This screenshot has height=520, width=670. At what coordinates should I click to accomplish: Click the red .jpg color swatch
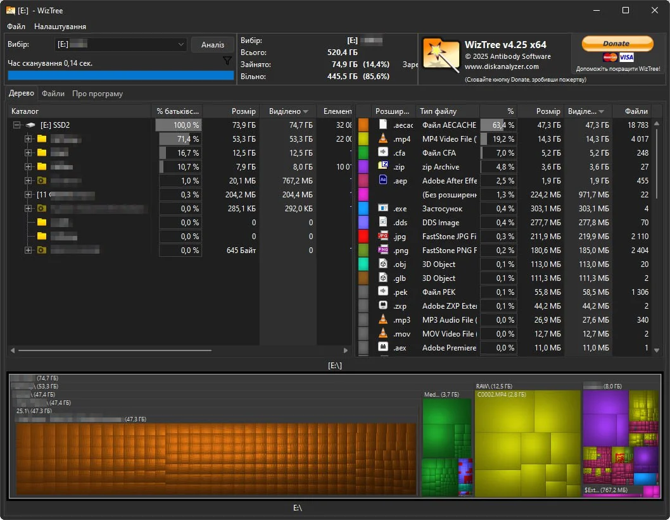363,236
